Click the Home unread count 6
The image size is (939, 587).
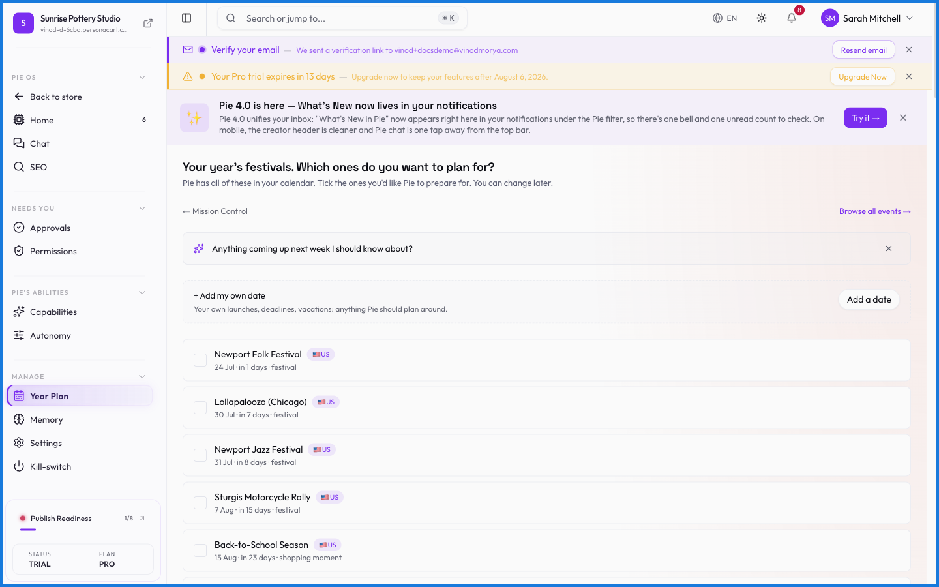tap(144, 120)
